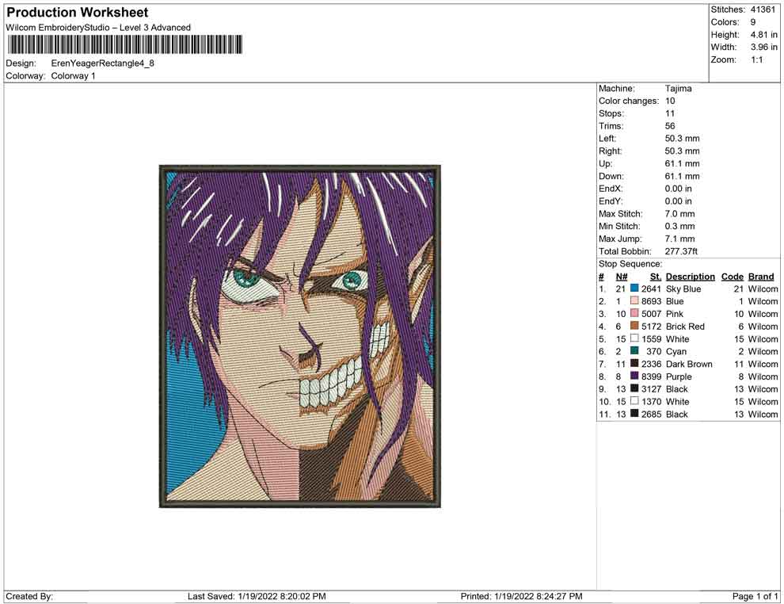Image resolution: width=784 pixels, height=604 pixels.
Task: Click the Purple color swatch
Action: click(634, 376)
